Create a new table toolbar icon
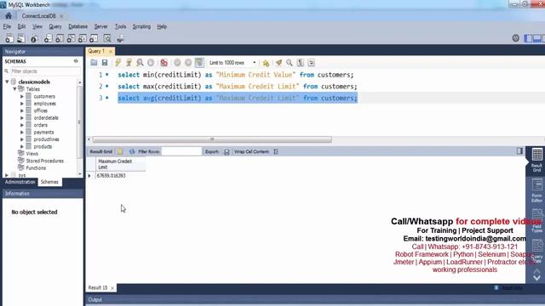Screen dimensions: 545x306 (60, 38)
